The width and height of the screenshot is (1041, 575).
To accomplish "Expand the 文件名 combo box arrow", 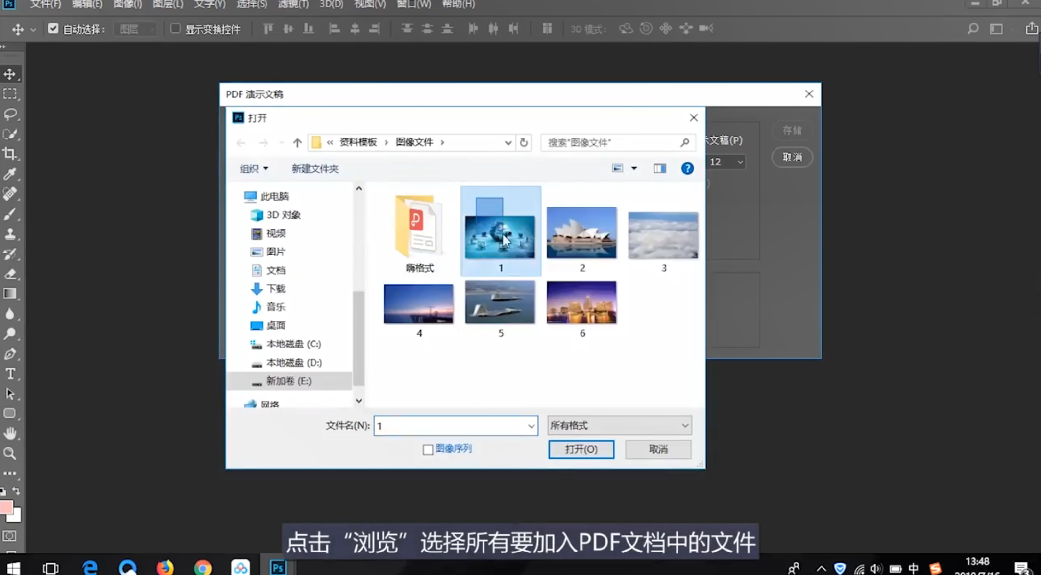I will point(531,426).
